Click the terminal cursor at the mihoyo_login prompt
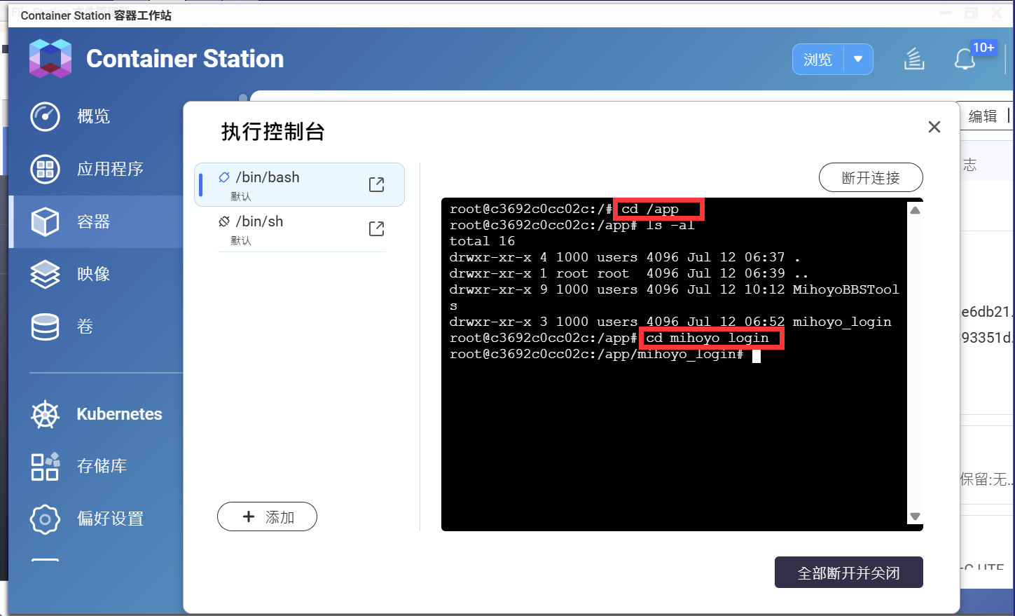The image size is (1015, 616). click(757, 355)
